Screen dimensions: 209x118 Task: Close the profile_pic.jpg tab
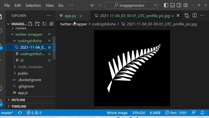pos(178,16)
